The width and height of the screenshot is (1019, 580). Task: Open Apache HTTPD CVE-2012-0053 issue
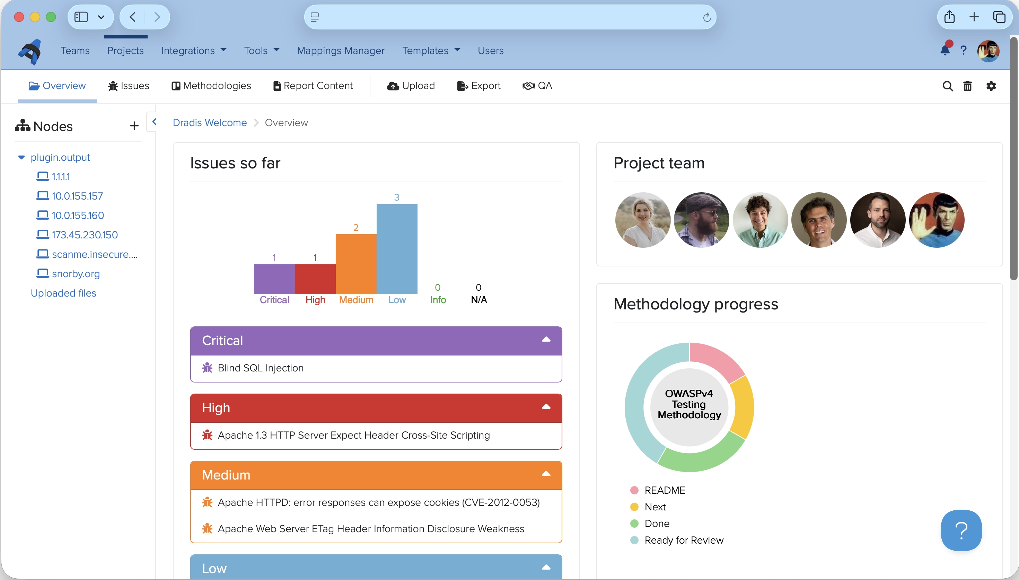[x=378, y=502]
